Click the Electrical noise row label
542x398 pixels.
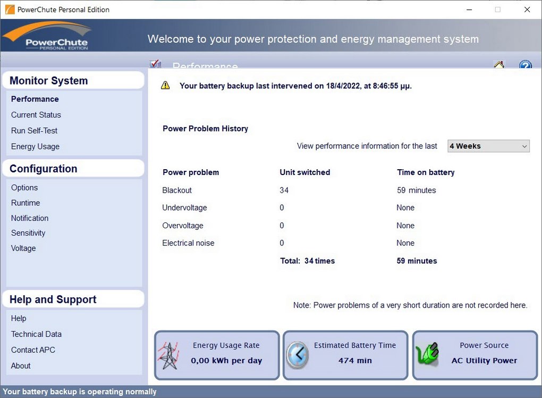point(189,243)
